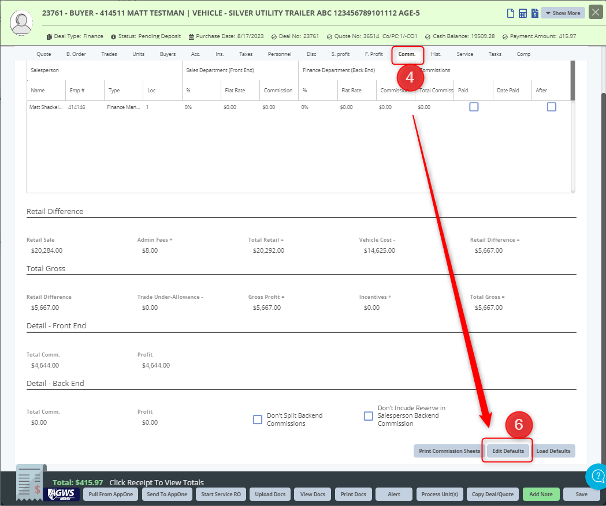Click the Save button

pos(581,494)
